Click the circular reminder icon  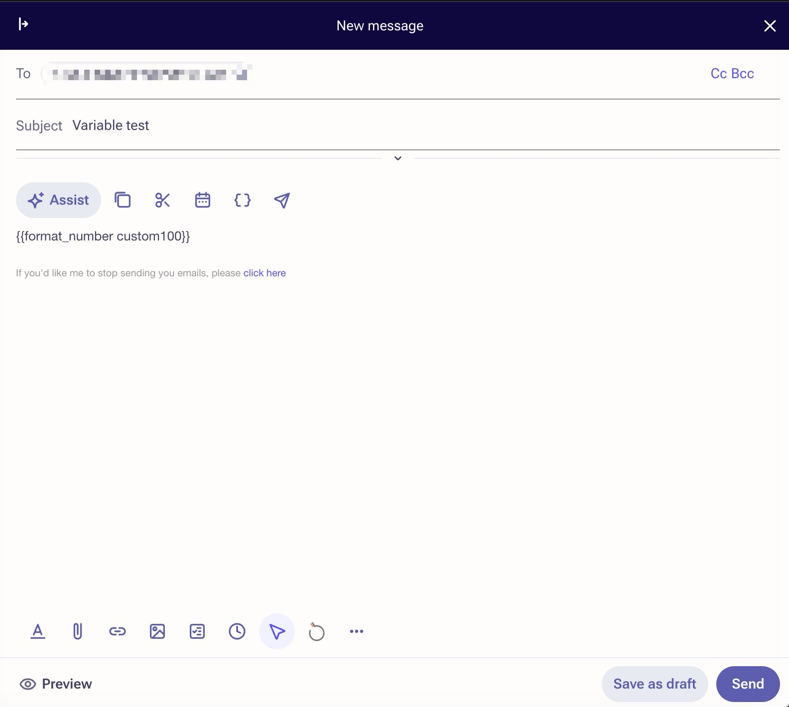coord(317,631)
